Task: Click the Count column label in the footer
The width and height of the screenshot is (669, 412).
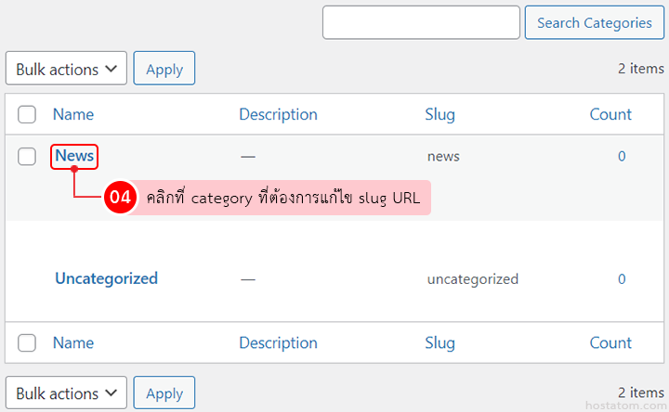Action: click(610, 342)
